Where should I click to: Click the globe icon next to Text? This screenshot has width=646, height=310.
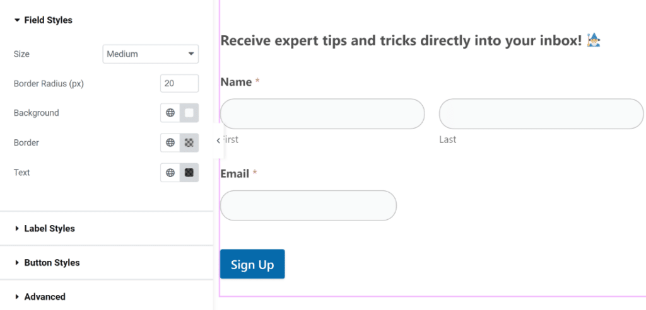pos(170,173)
